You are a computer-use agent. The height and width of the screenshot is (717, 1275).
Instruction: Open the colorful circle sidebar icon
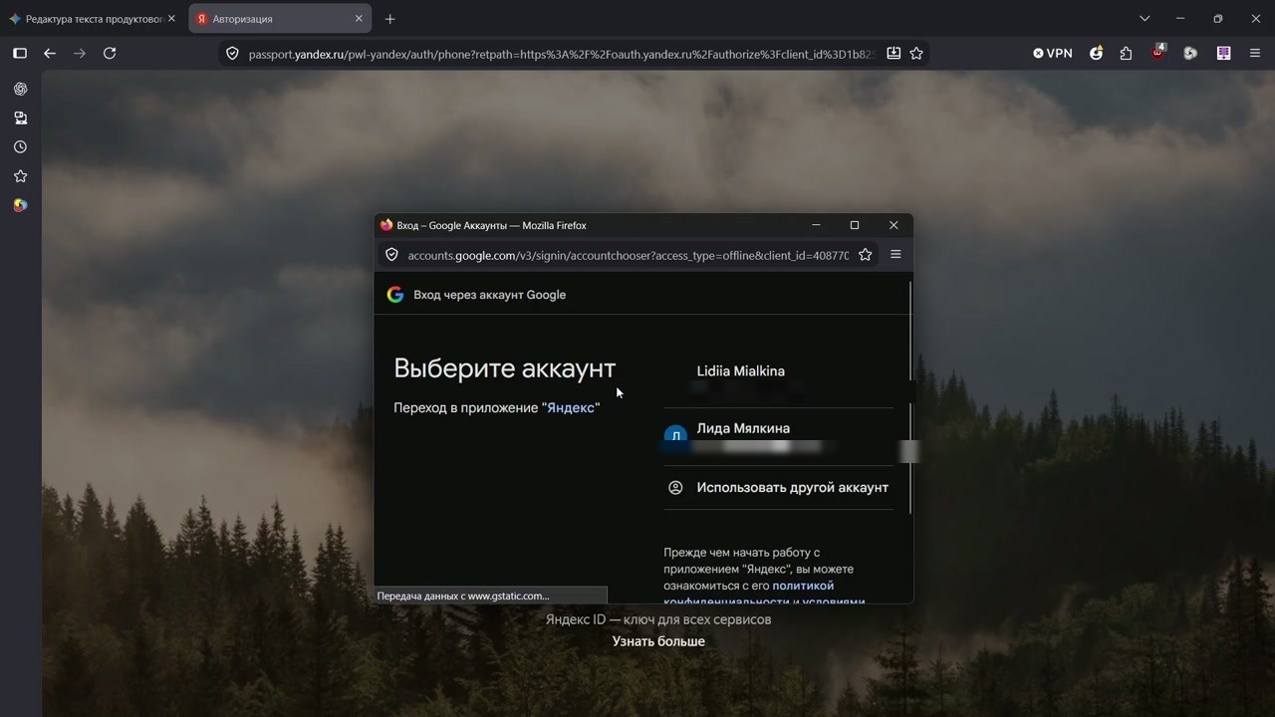click(x=20, y=205)
